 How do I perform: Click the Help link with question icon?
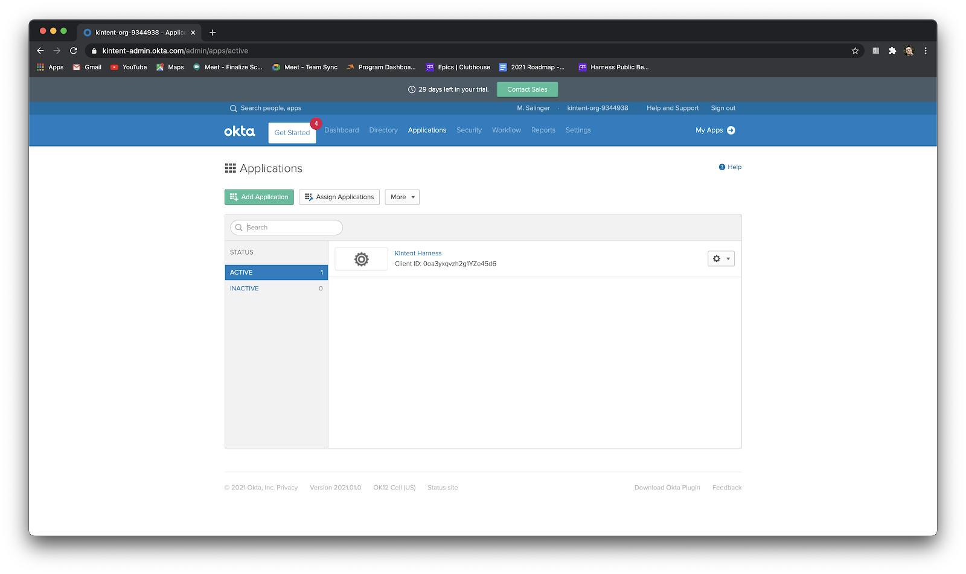730,167
